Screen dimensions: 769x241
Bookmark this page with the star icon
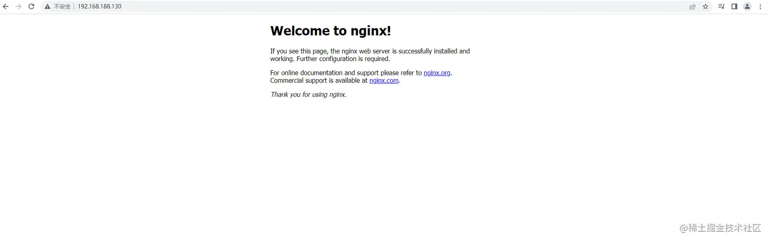point(705,7)
